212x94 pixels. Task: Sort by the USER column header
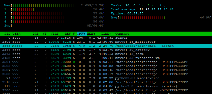(16, 34)
